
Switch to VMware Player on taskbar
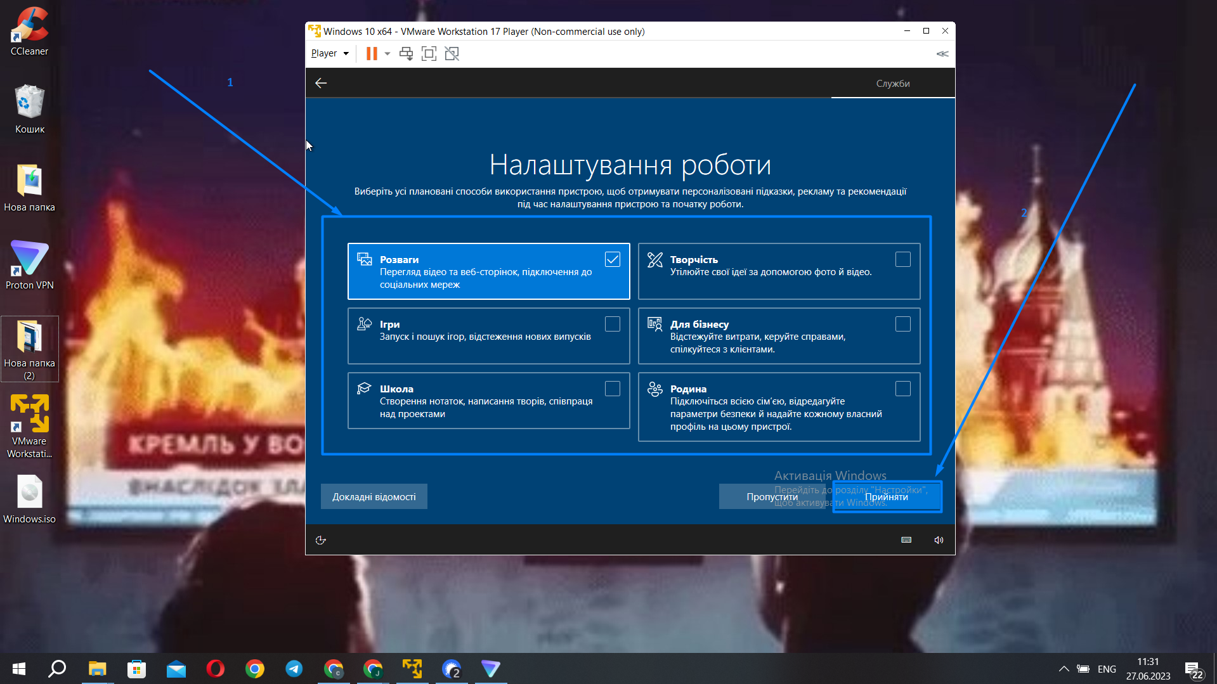pos(412,669)
